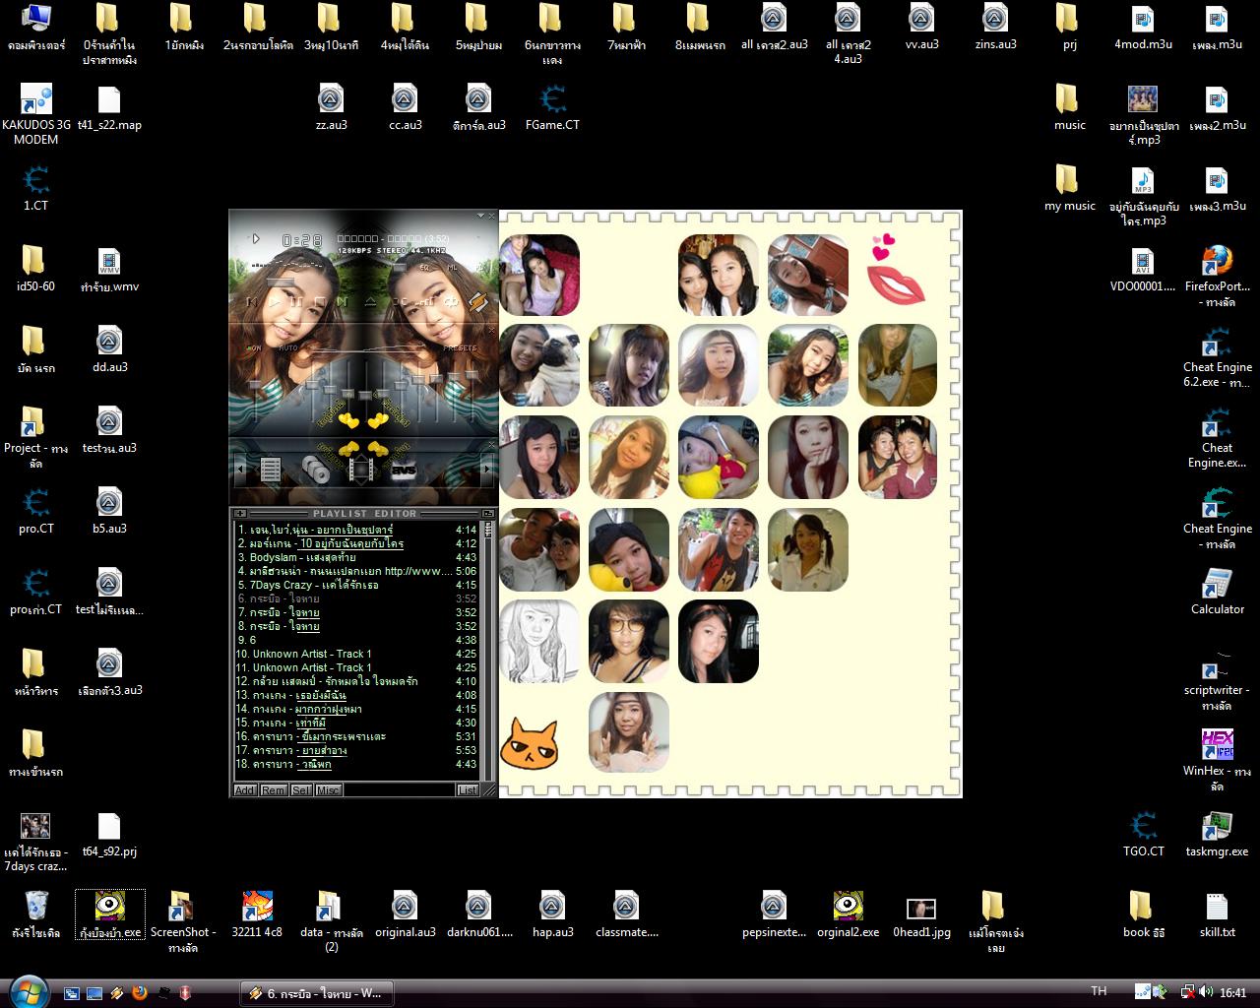Select the FirefoxPortable desktop shortcut
Screen dimensions: 1260x1008
coord(1217,276)
